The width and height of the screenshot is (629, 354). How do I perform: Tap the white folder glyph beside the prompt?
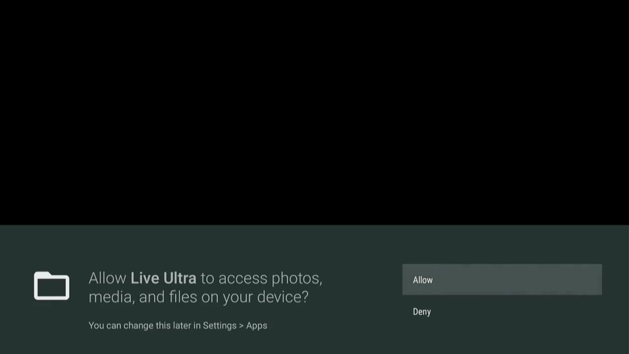coord(52,286)
